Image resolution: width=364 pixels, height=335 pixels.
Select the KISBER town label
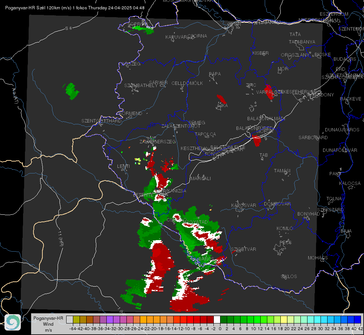261,53
